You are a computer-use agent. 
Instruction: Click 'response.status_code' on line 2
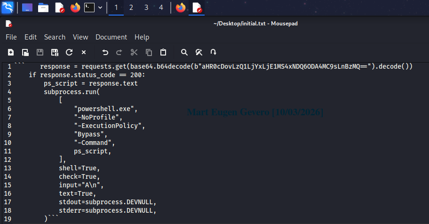coord(78,75)
